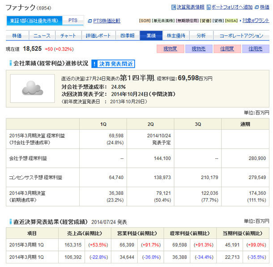
Task: Open the チャート tab
Action: point(68,35)
